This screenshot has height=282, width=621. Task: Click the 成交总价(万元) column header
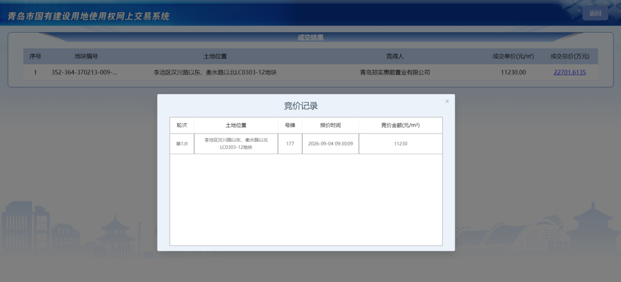coord(569,57)
